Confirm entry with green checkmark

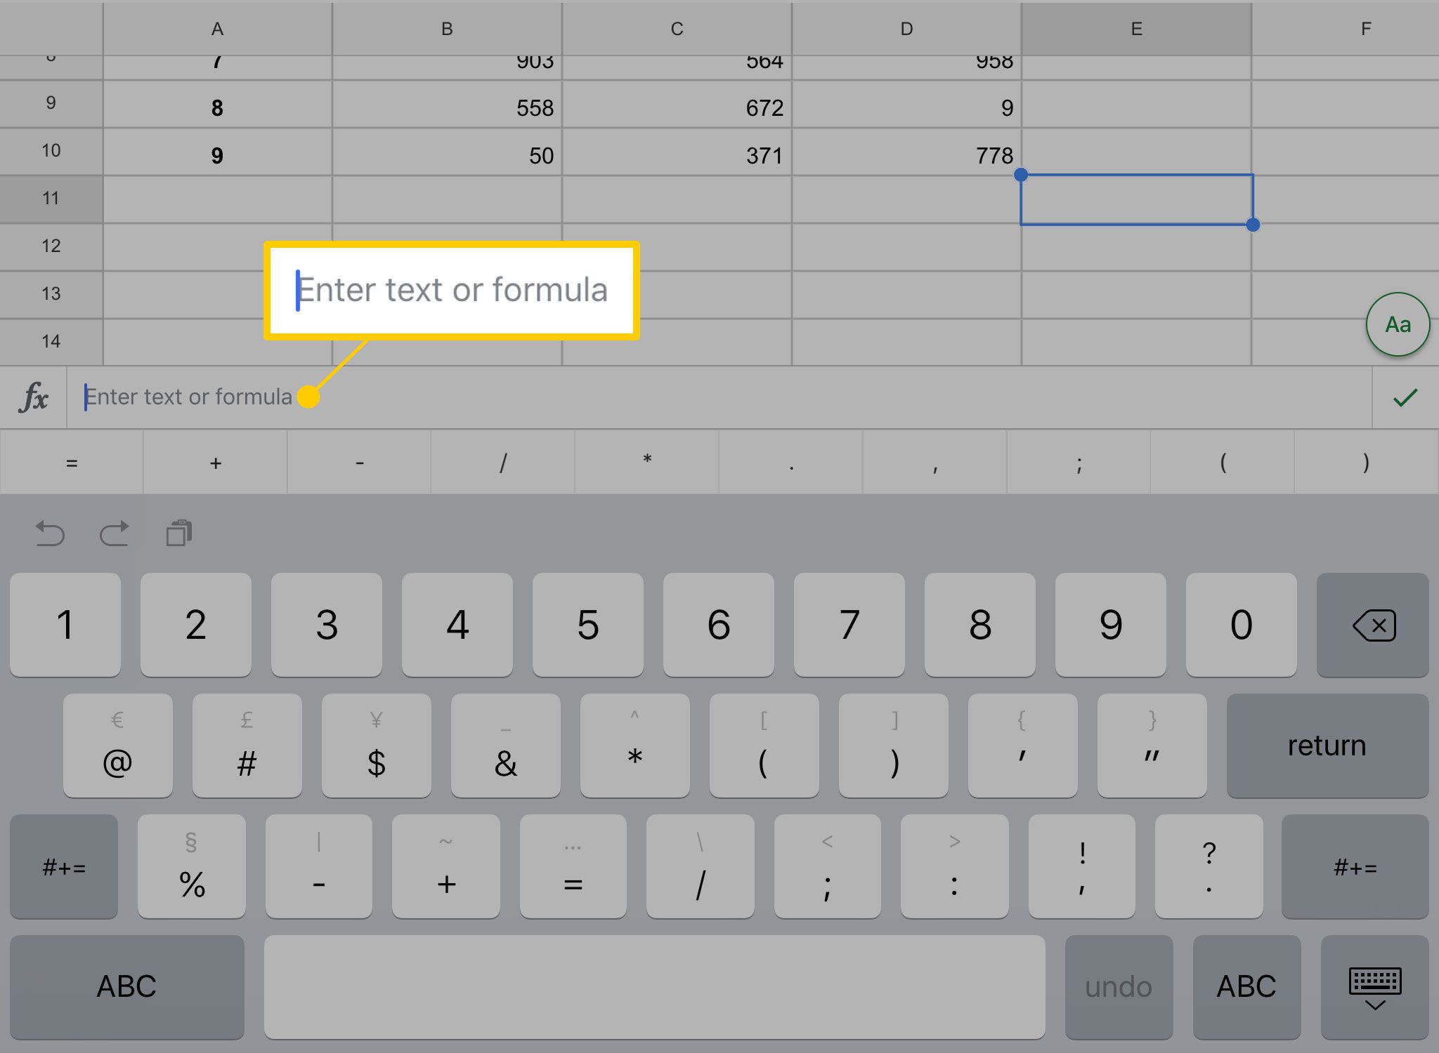click(x=1405, y=398)
